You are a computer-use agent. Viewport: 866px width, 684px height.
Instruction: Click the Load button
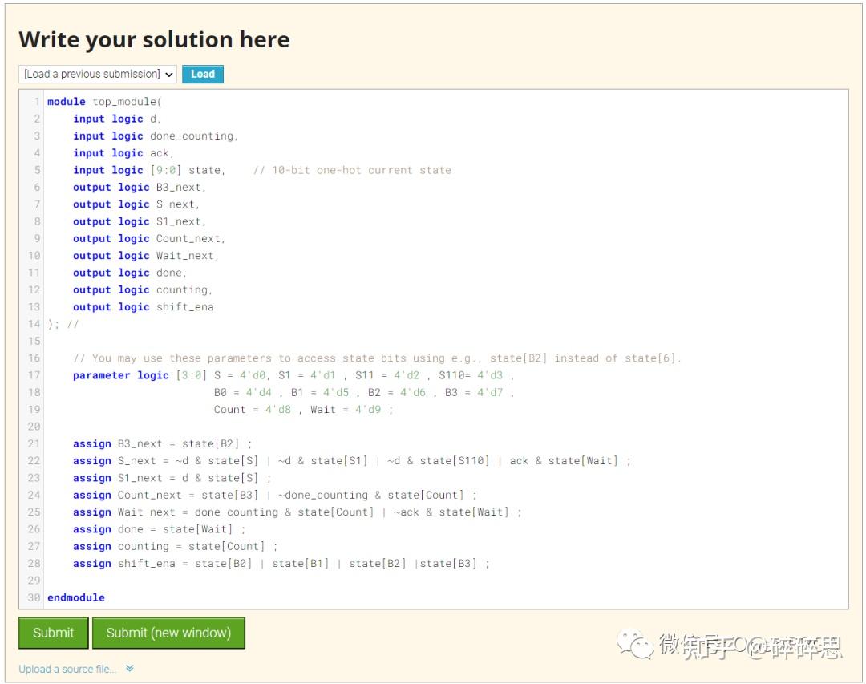click(x=202, y=74)
